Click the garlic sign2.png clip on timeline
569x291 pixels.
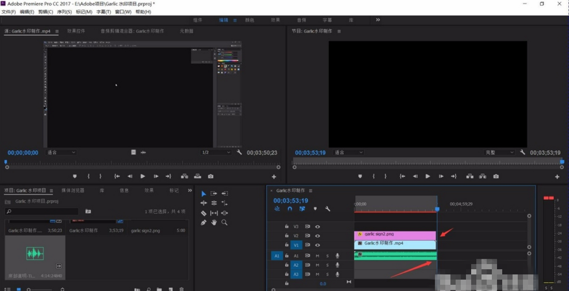tap(395, 235)
